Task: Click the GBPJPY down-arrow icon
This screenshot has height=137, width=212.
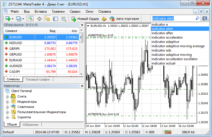Action: click(x=6, y=48)
